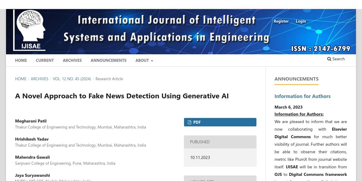Click author name Mahendra Gawali
Screen dimensions: 362x181
[x=32, y=157]
